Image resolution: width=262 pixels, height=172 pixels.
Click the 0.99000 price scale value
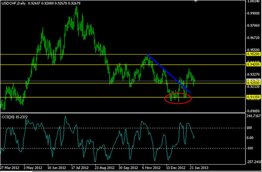click(253, 13)
